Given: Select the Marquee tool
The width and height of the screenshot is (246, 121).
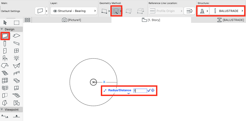Looking at the screenshot, I should 16,23.
